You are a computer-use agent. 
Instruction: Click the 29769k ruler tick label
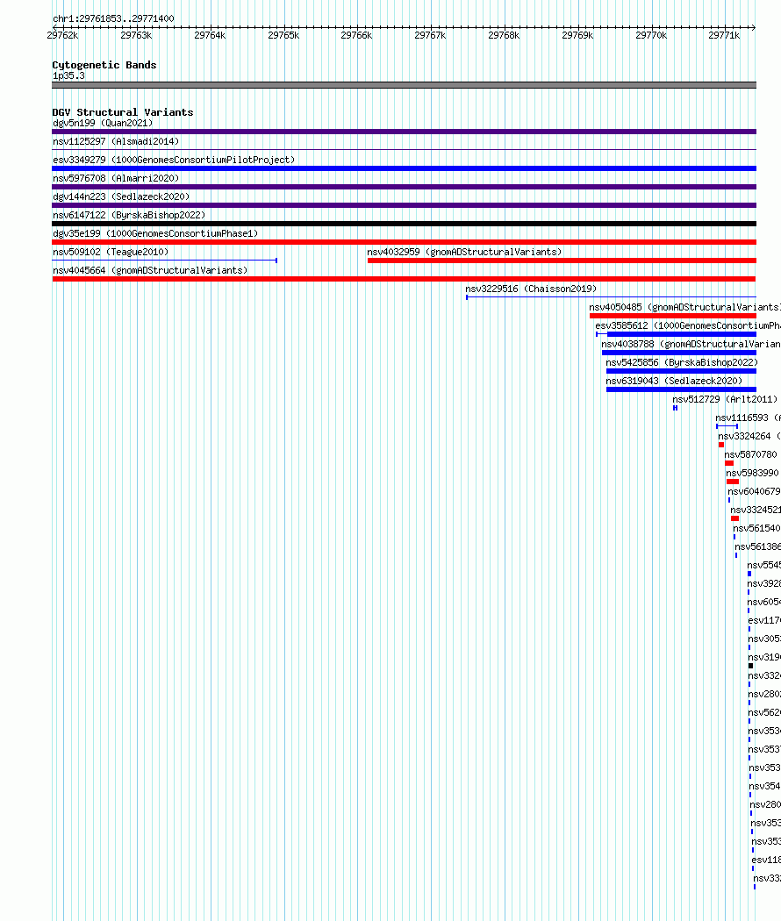[577, 35]
